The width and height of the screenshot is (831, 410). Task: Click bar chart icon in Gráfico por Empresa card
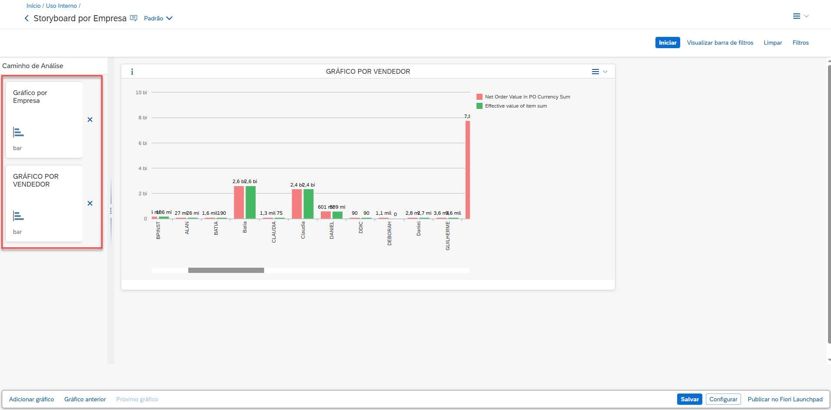pyautogui.click(x=18, y=132)
